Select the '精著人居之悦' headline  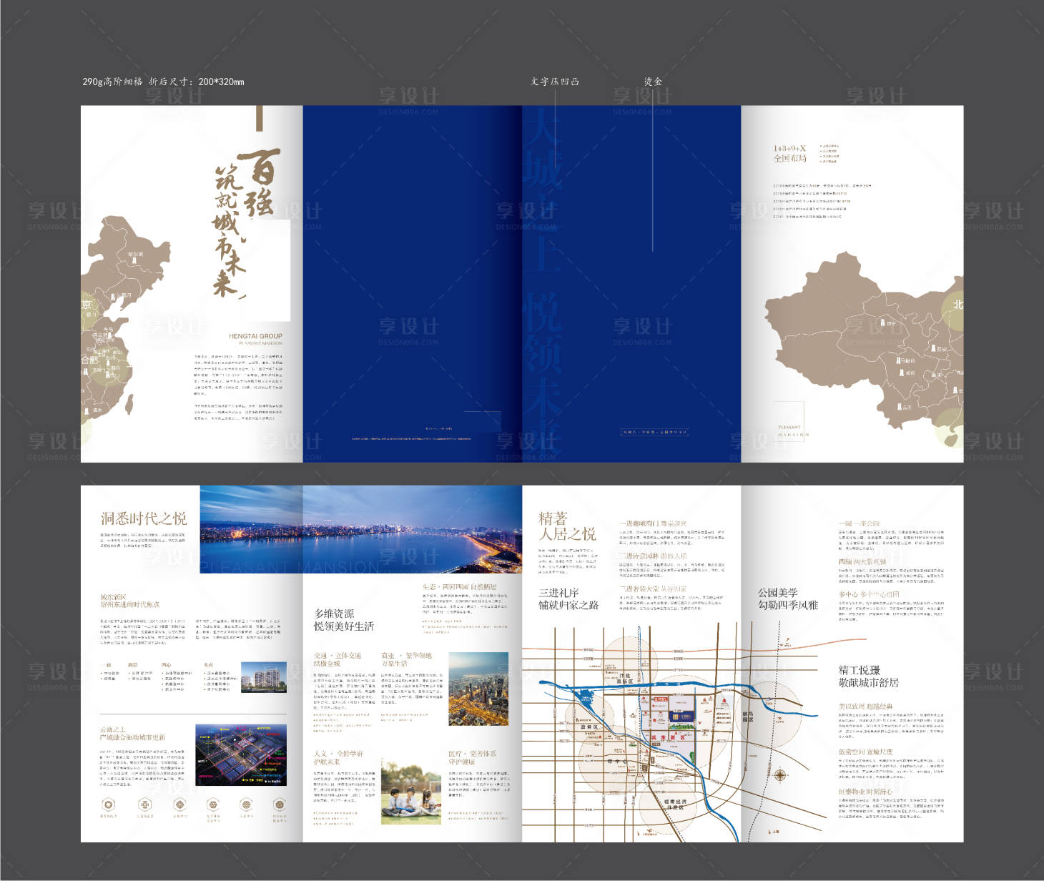click(566, 526)
